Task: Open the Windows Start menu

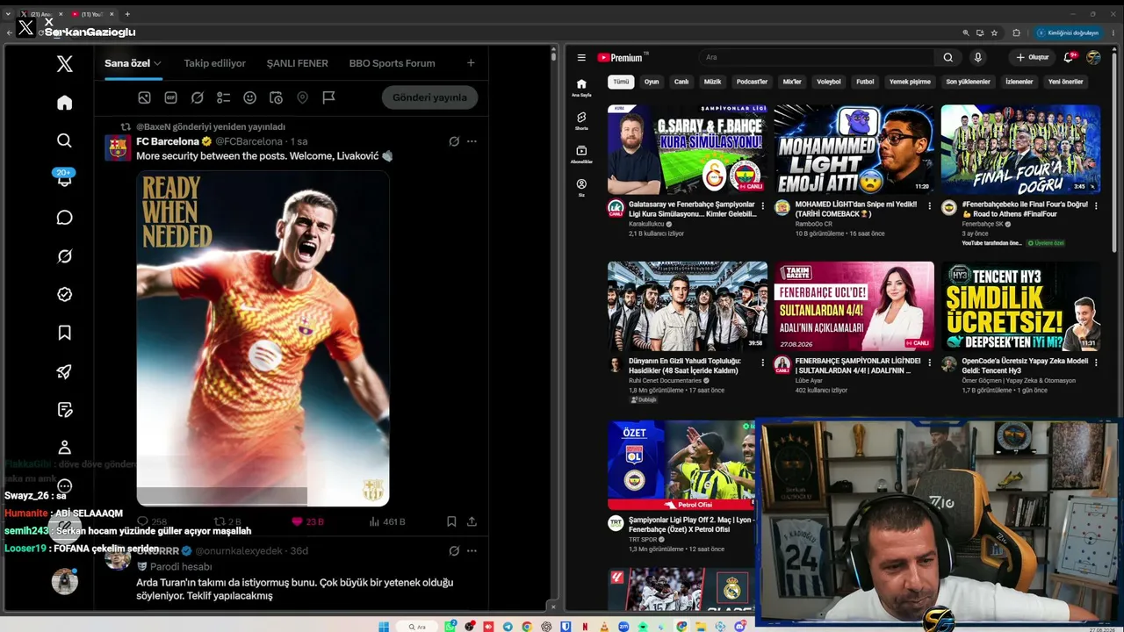Action: 383,627
